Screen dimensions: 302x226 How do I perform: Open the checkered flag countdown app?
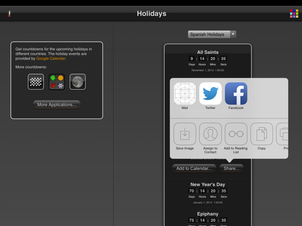(36, 82)
